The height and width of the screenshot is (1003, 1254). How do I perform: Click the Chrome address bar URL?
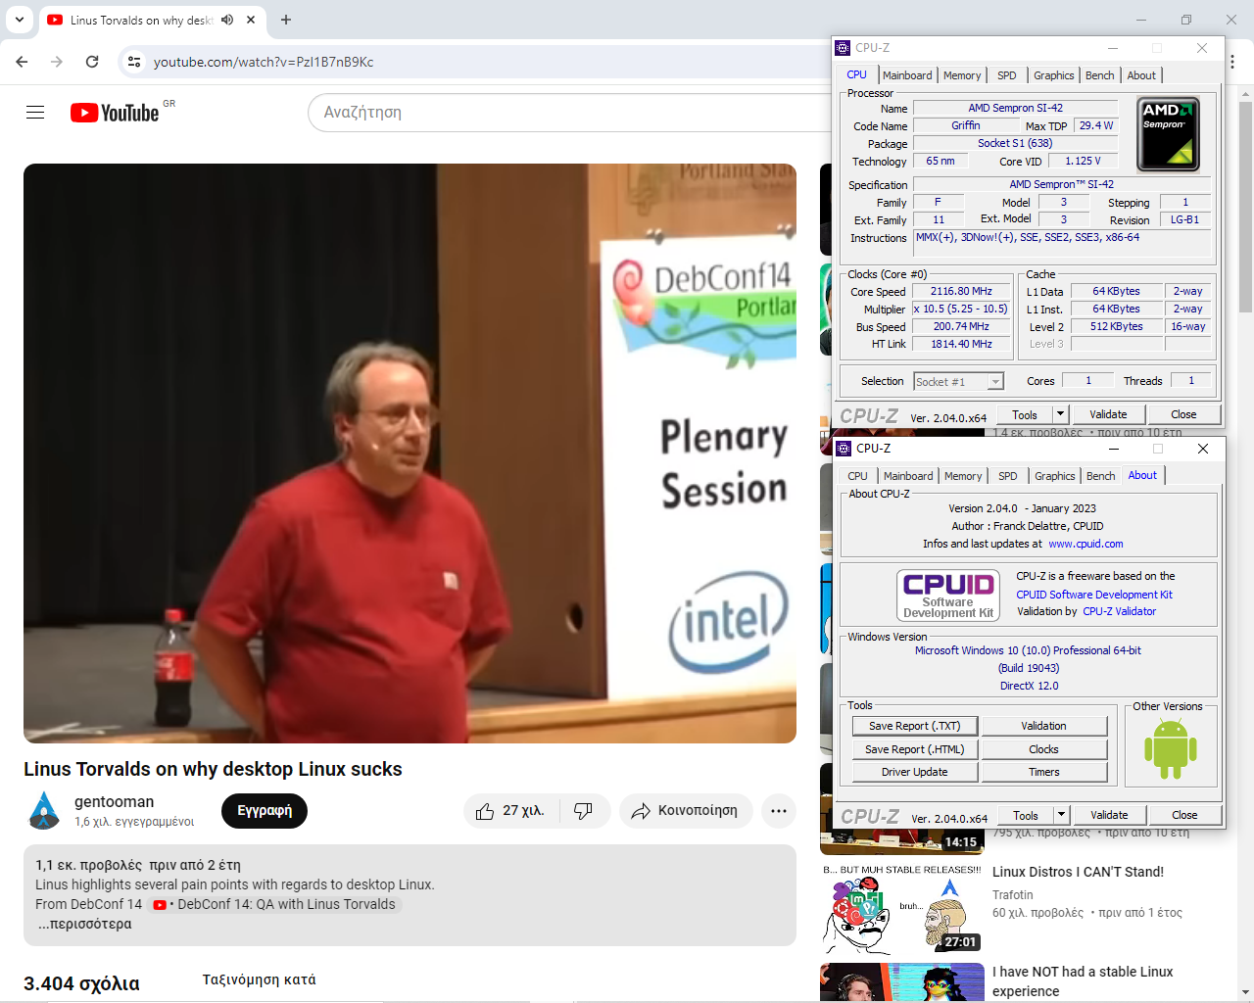pyautogui.click(x=264, y=62)
